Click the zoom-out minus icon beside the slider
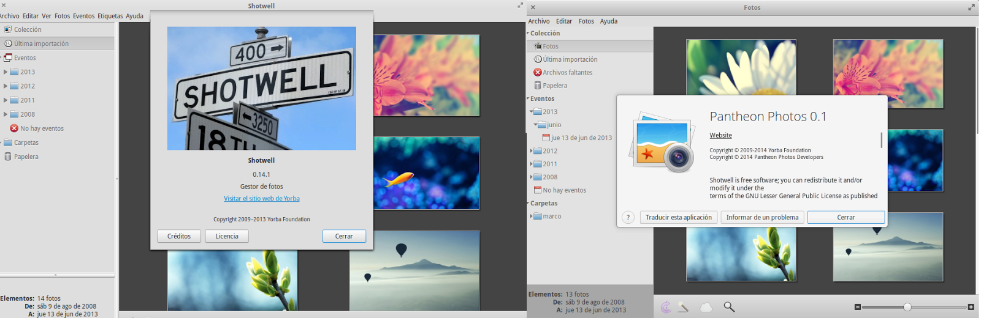Screen dimensions: 981x318 click(x=858, y=307)
